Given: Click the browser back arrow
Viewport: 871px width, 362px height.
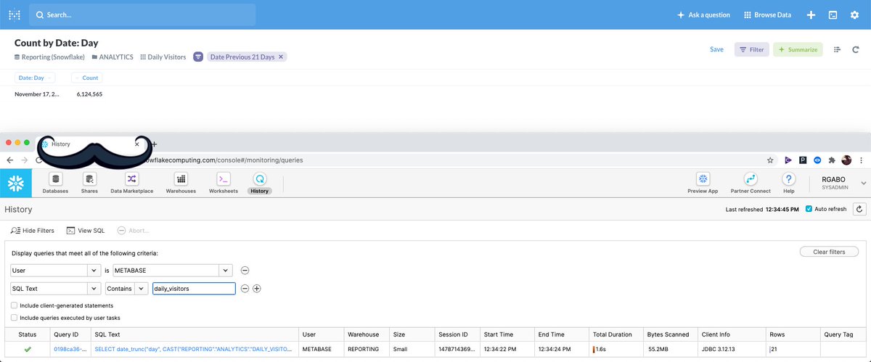Looking at the screenshot, I should [10, 160].
